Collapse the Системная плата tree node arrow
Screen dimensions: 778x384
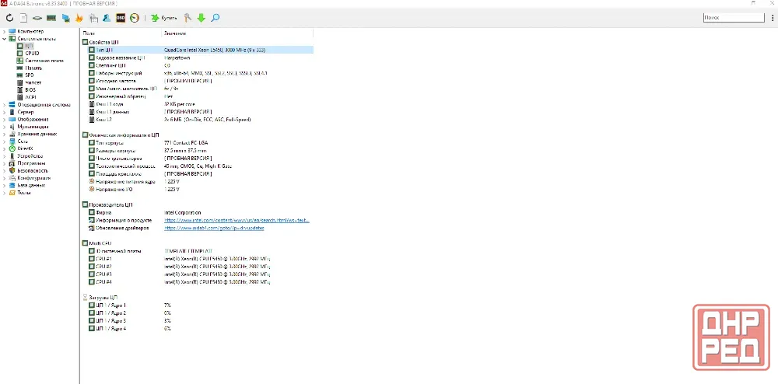point(5,39)
